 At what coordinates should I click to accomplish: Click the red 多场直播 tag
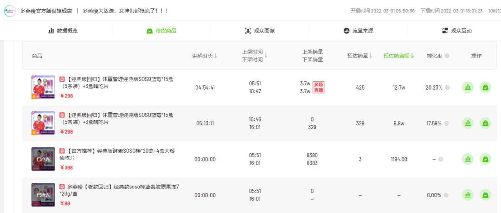tap(318, 87)
